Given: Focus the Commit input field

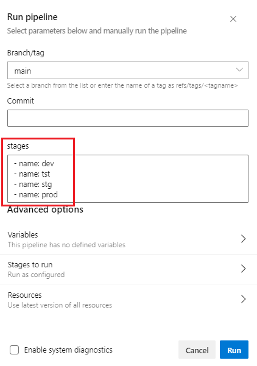Looking at the screenshot, I should tap(128, 118).
